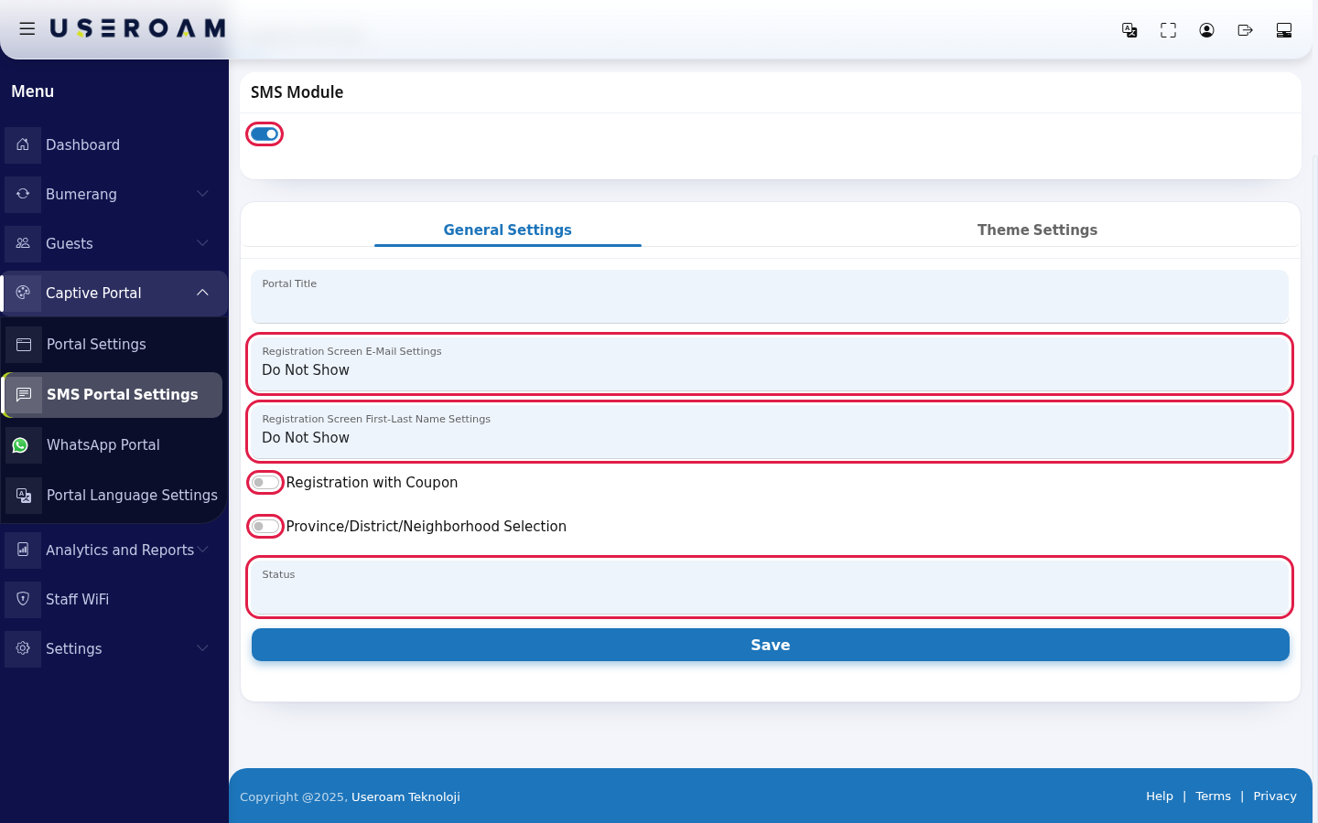Expand the Guests menu chevron
Viewport: 1318px width, 823px height.
coord(203,243)
